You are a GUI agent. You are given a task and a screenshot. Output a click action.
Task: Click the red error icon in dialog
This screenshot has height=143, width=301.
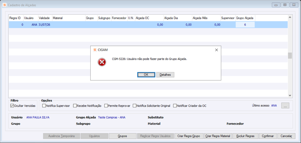tap(102, 62)
